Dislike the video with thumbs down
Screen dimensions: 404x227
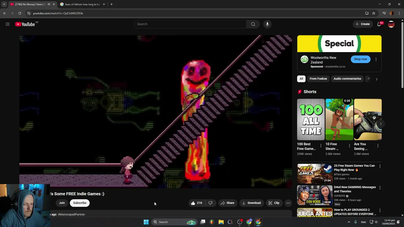(210, 203)
